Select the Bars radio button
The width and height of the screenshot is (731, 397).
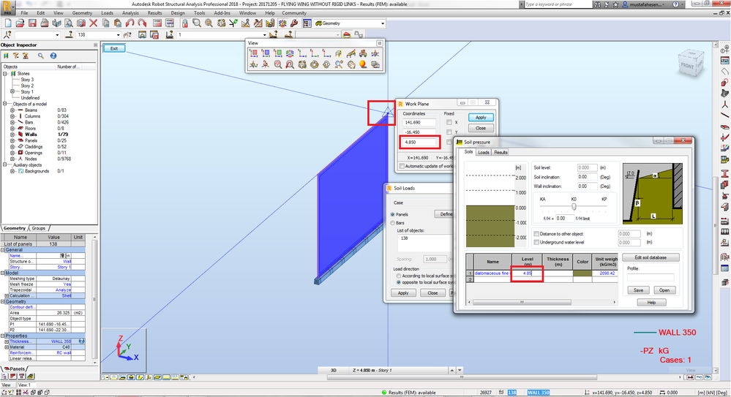(x=392, y=223)
